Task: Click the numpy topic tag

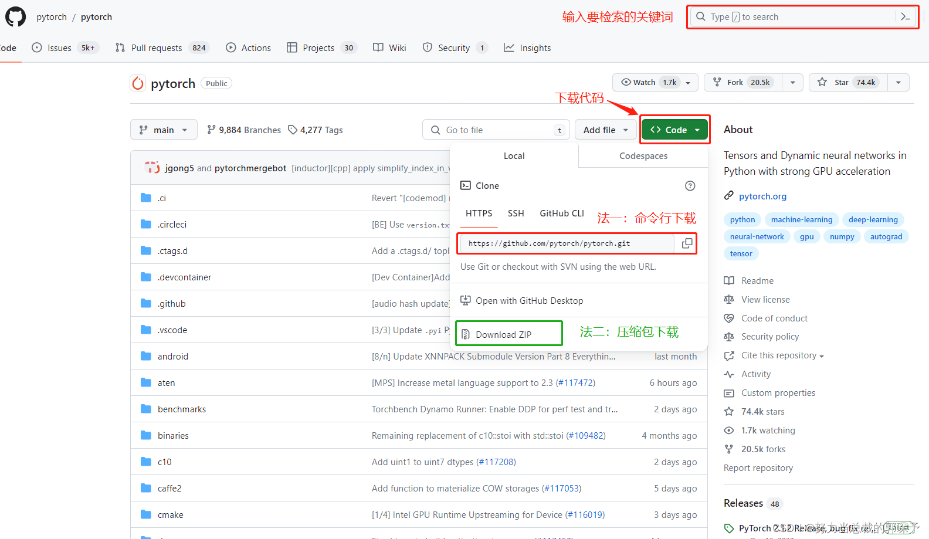Action: [x=842, y=236]
